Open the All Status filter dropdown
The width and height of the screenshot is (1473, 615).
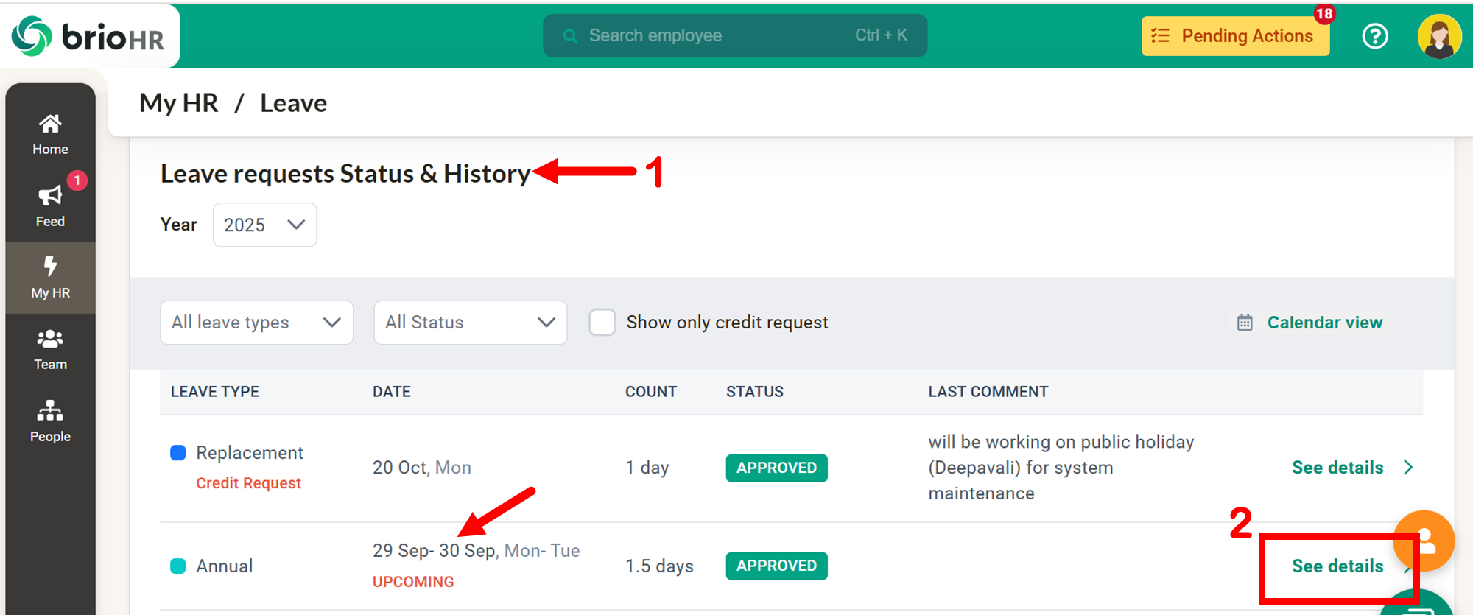470,323
